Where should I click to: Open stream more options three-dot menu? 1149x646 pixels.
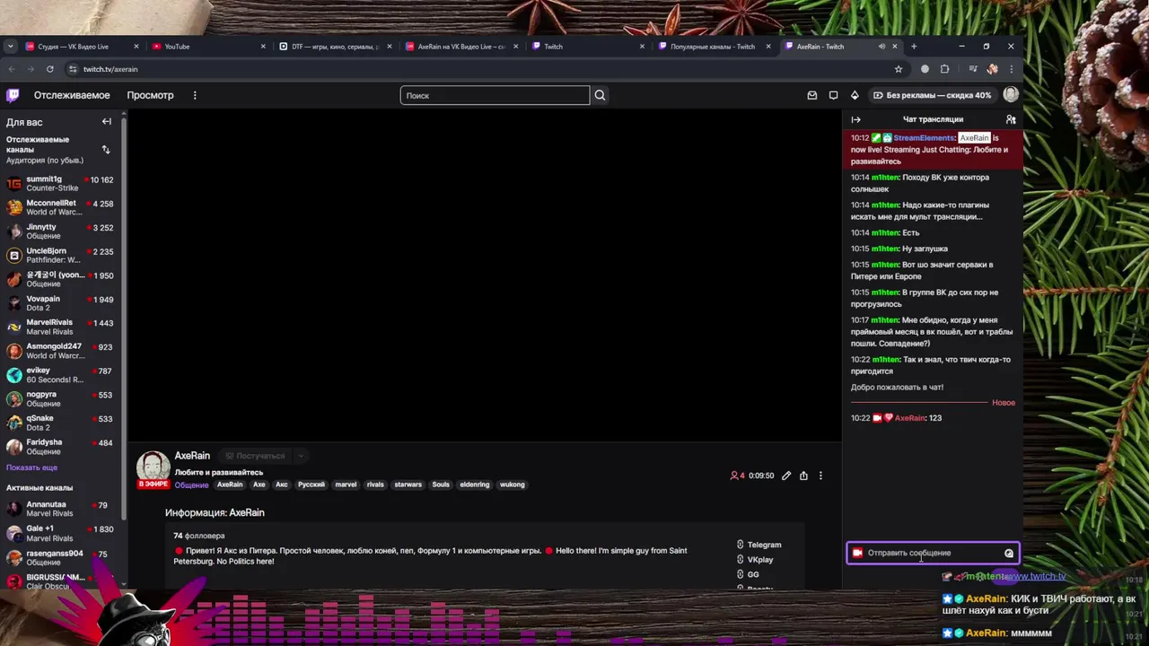[x=820, y=476]
